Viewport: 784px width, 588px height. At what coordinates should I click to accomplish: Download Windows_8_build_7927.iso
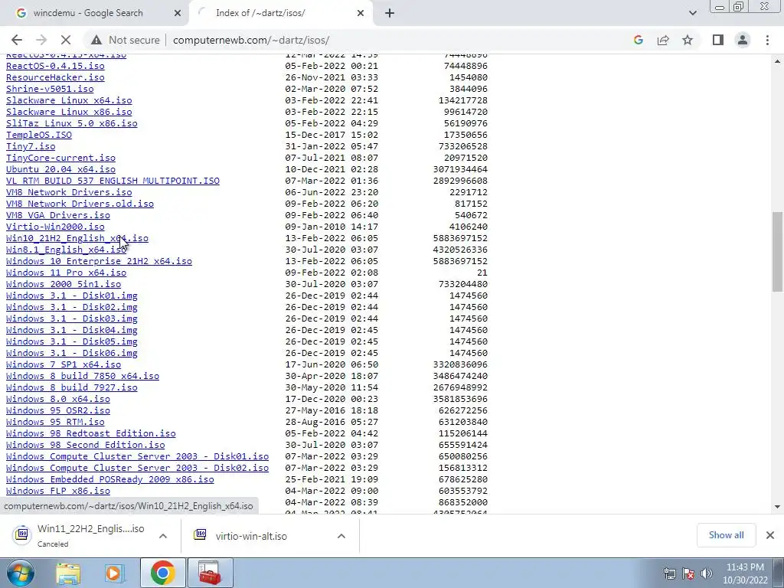point(72,388)
